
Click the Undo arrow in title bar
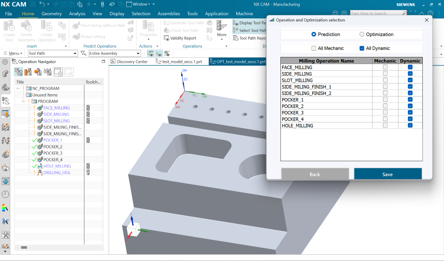(42, 4)
